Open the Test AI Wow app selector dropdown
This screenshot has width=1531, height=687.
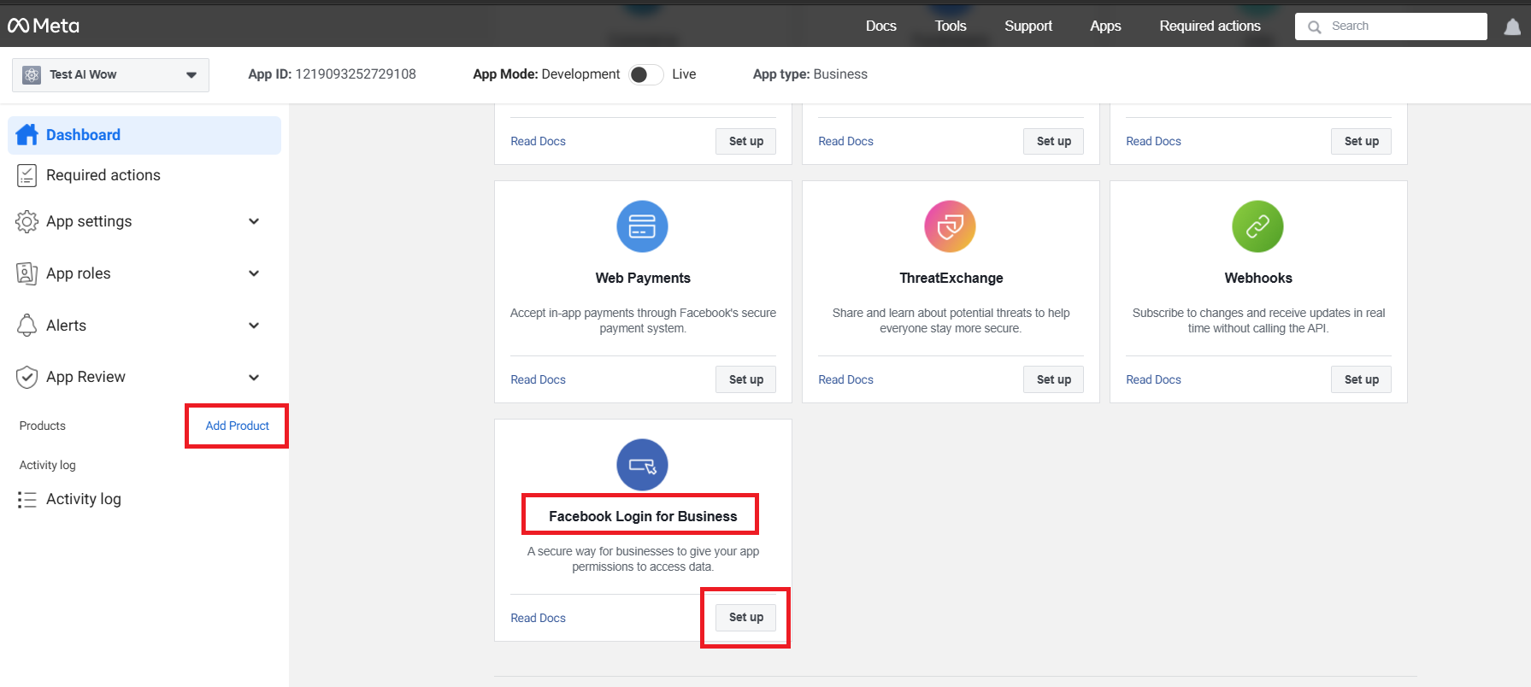tap(110, 75)
